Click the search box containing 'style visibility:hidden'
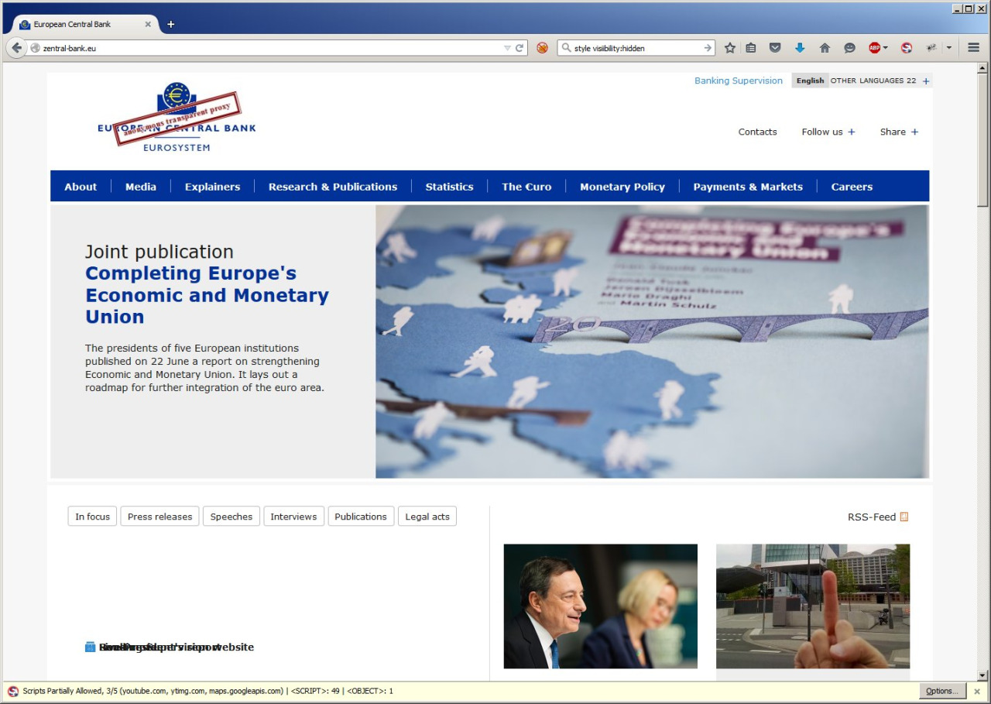 click(636, 48)
